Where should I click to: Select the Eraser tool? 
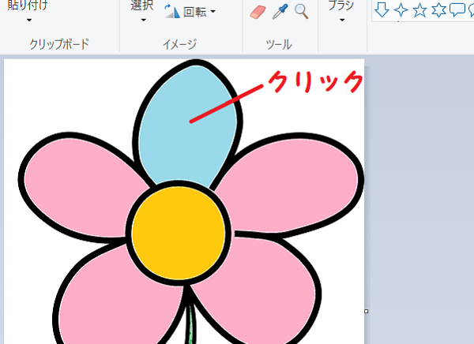click(x=258, y=13)
